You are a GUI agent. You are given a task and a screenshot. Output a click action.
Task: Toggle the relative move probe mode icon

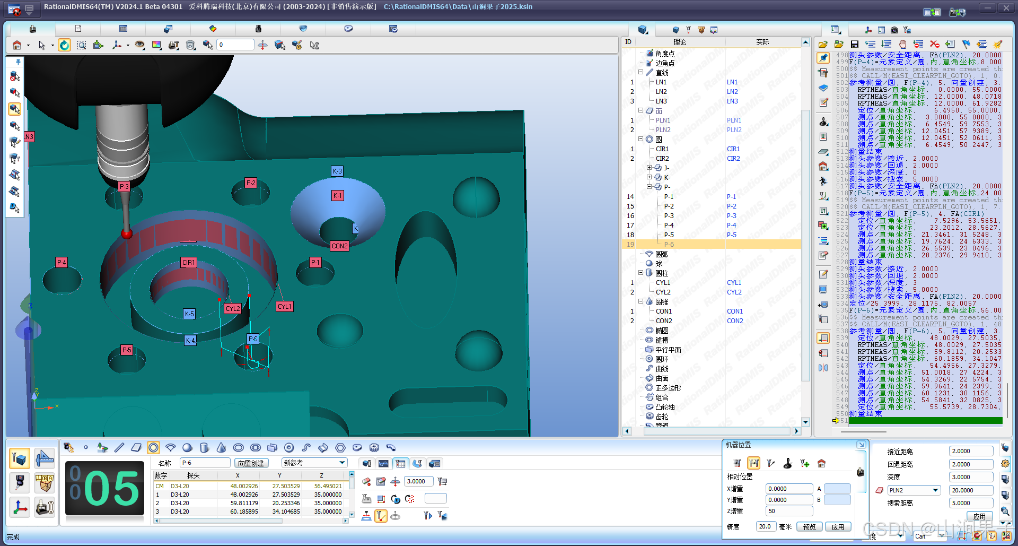[753, 463]
